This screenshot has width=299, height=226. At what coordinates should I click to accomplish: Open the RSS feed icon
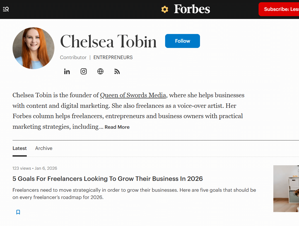coord(117,71)
